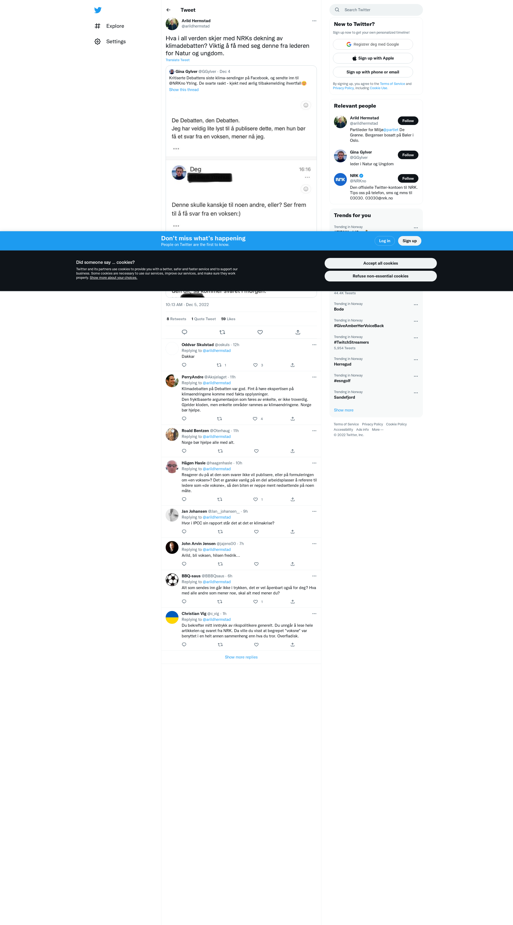
Task: Like PerryAndre's reply
Action: pos(255,419)
